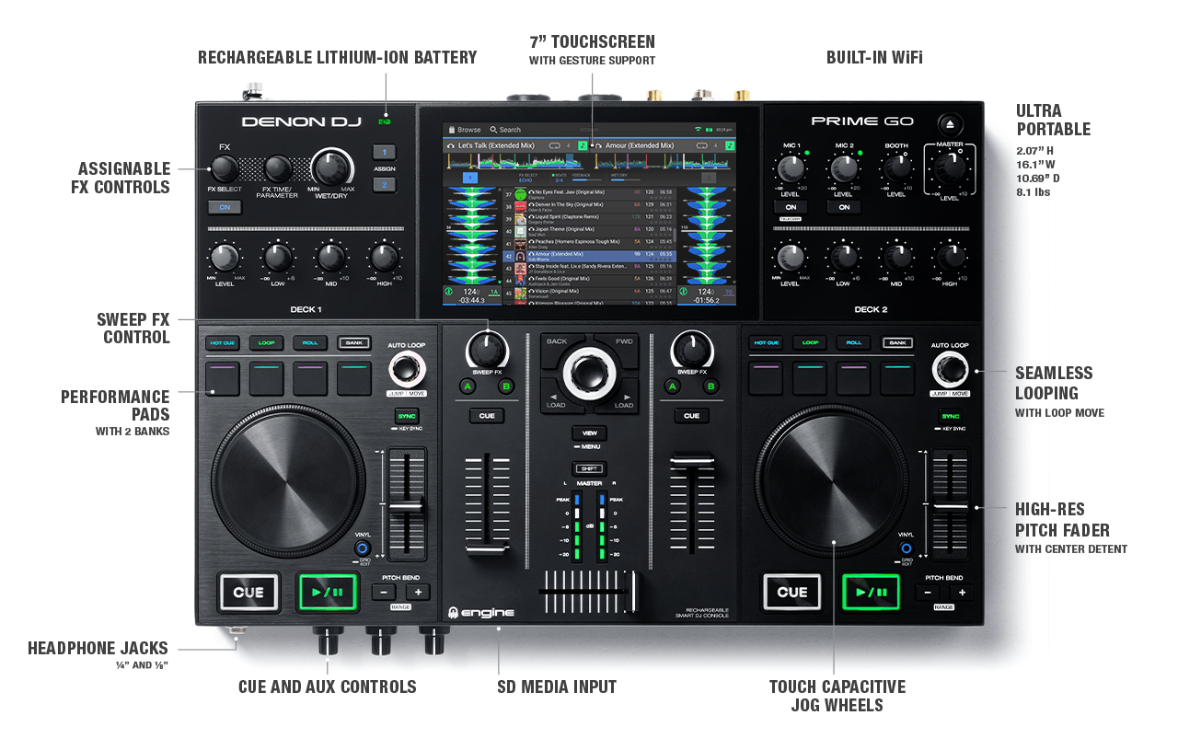Toggle Sweep FX A on channel 1
The height and width of the screenshot is (750, 1178).
[468, 387]
